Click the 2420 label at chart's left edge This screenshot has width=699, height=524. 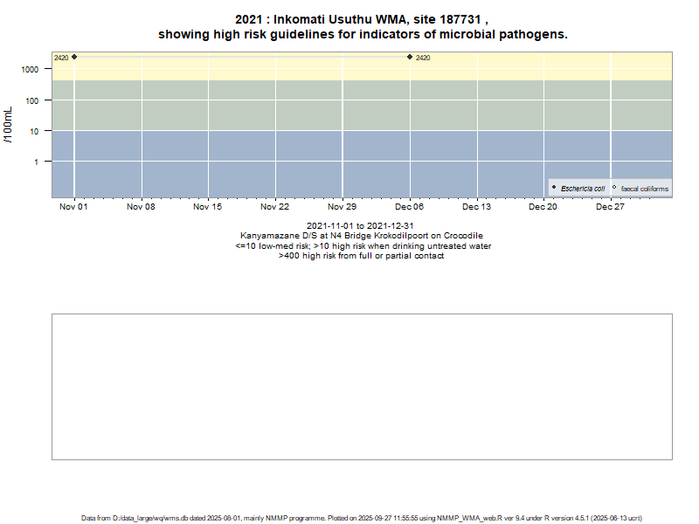tap(61, 58)
